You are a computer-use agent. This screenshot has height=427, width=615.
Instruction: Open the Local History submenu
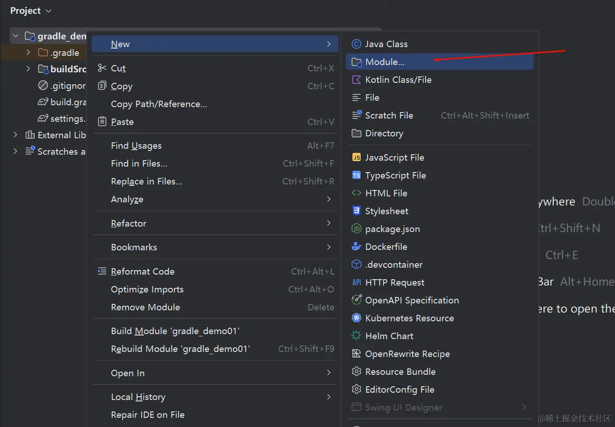pyautogui.click(x=215, y=397)
